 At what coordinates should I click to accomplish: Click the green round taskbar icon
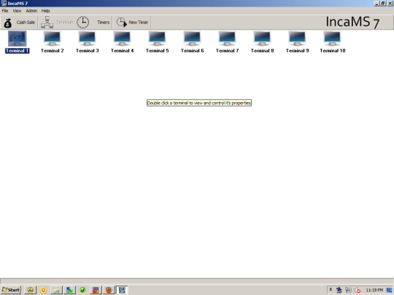[82, 290]
